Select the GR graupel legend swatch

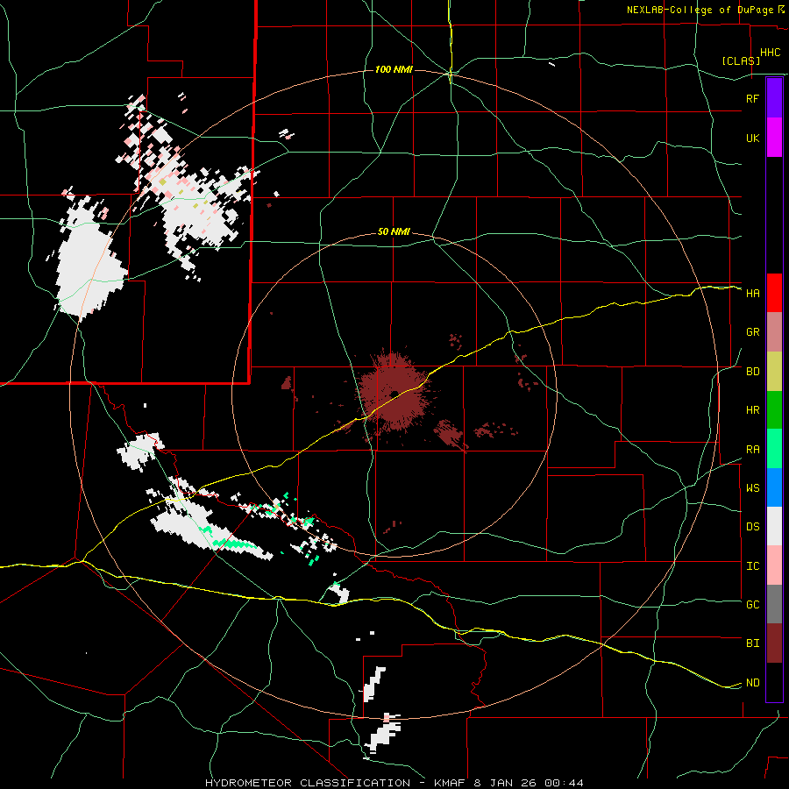pos(774,332)
